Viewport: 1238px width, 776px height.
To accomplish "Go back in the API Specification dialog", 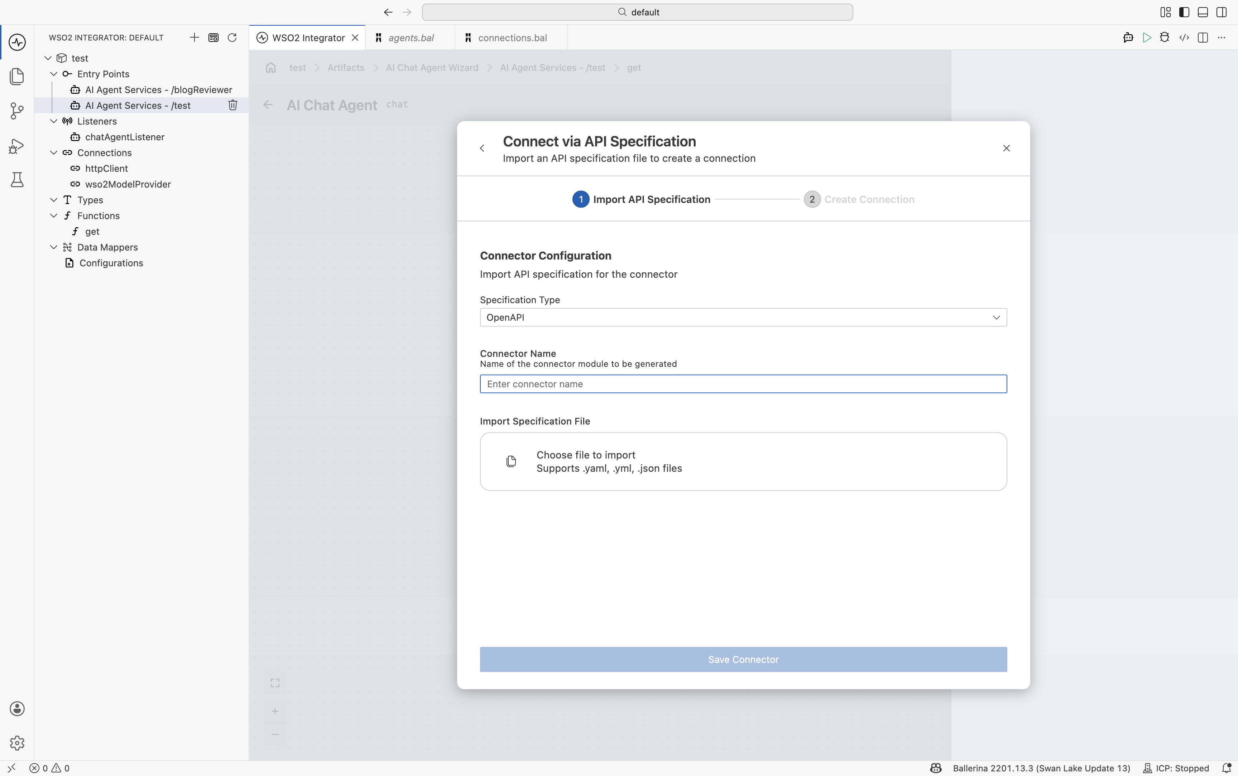I will pos(482,148).
